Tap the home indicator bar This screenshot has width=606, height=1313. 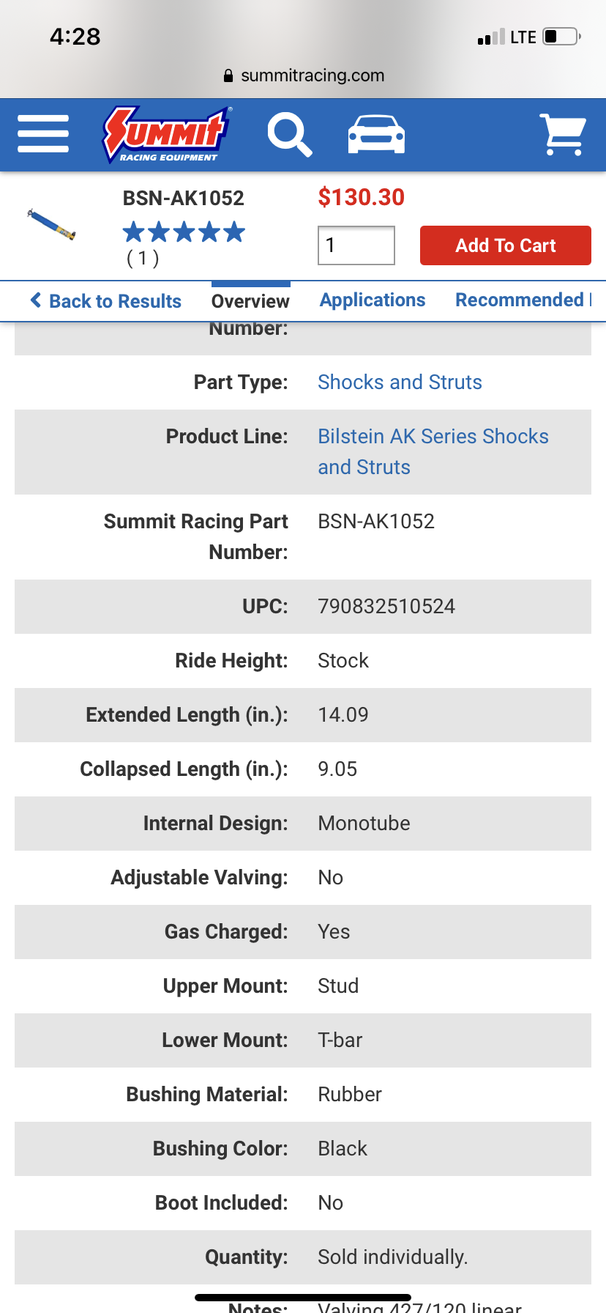click(303, 1298)
